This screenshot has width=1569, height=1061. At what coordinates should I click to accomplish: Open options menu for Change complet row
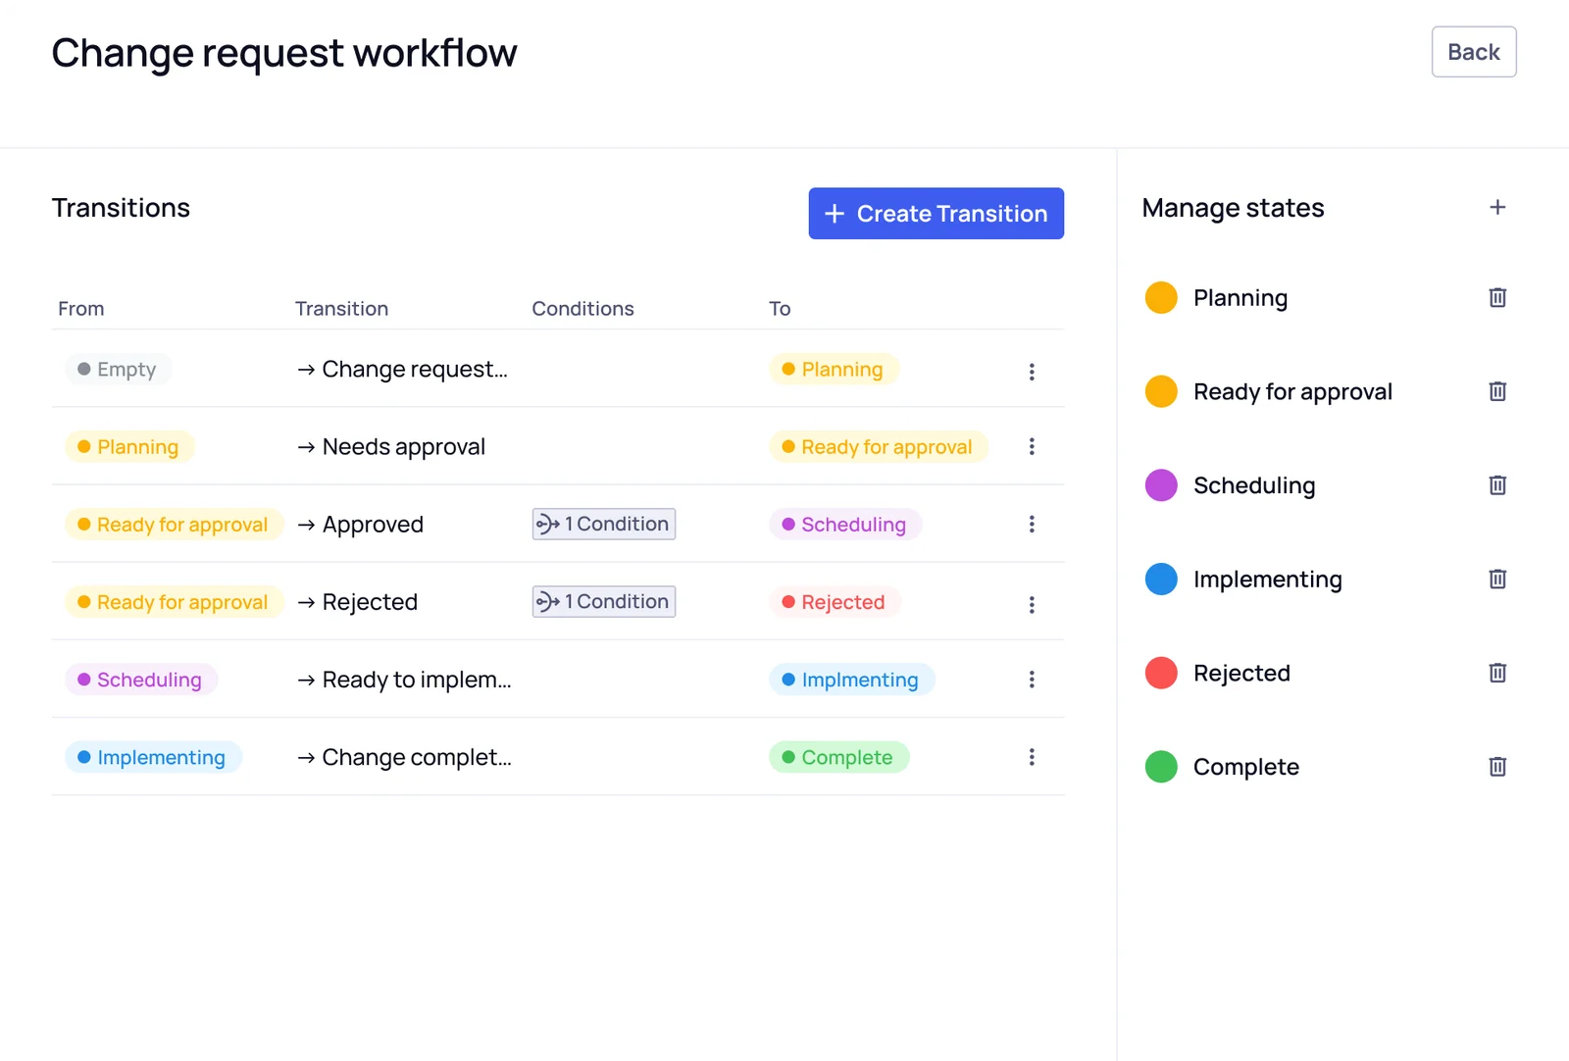[x=1032, y=756]
